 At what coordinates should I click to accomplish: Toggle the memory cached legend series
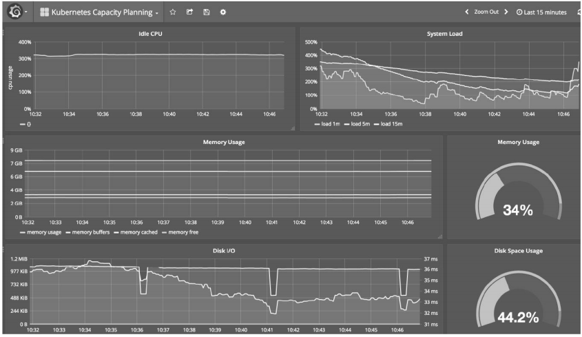136,233
